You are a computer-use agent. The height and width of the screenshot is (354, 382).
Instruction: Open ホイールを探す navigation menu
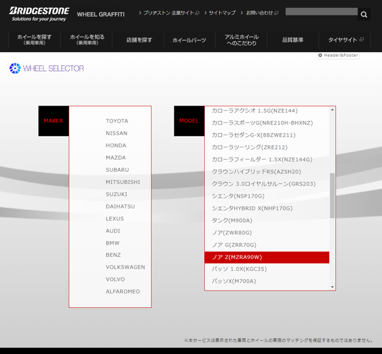(34, 39)
